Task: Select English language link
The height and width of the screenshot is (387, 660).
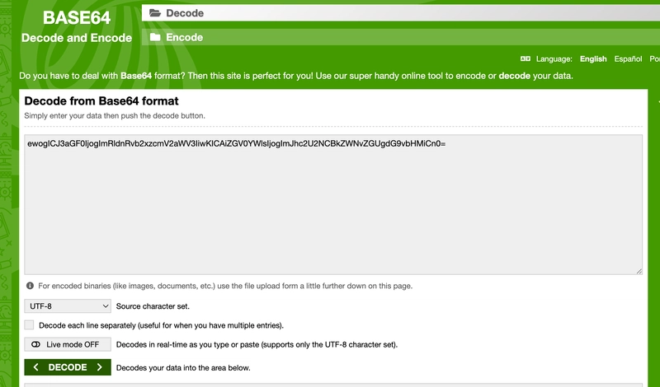Action: point(593,58)
